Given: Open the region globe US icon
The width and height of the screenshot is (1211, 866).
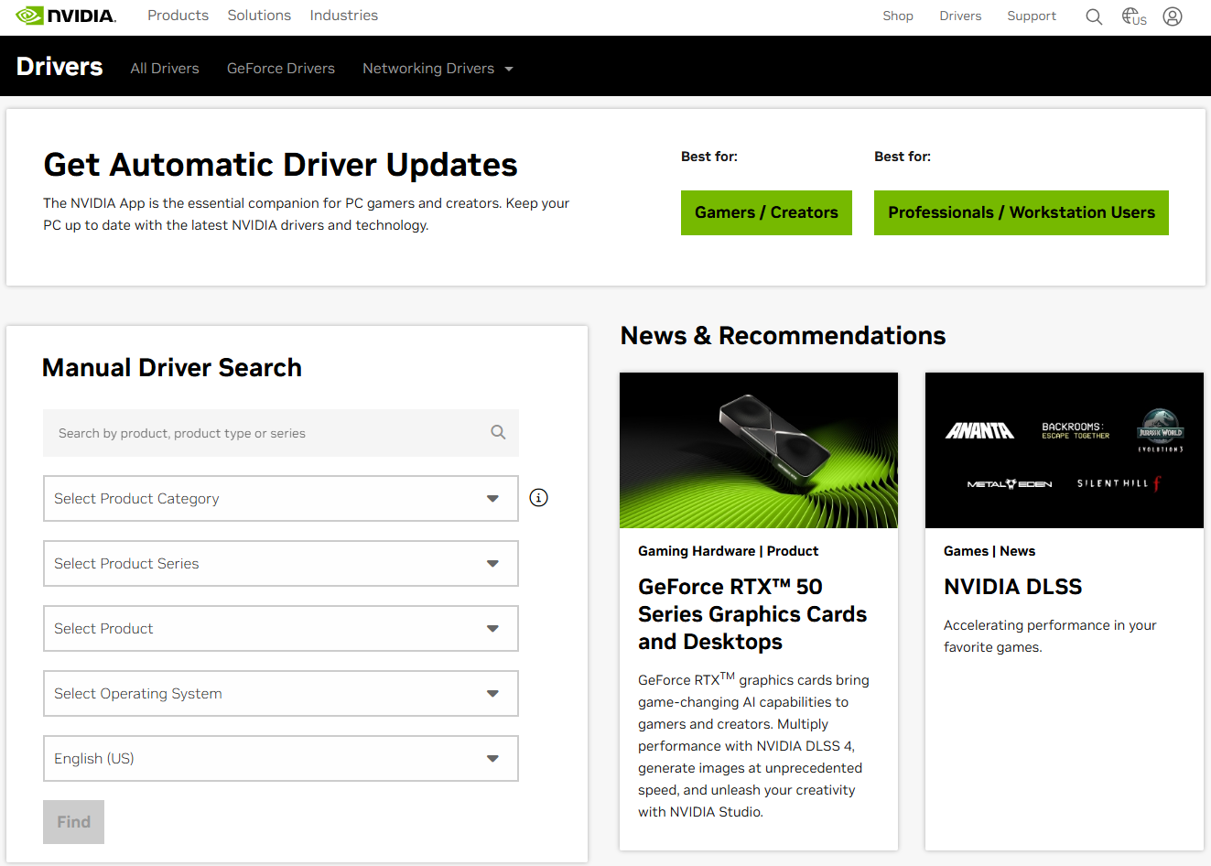Looking at the screenshot, I should tap(1134, 16).
